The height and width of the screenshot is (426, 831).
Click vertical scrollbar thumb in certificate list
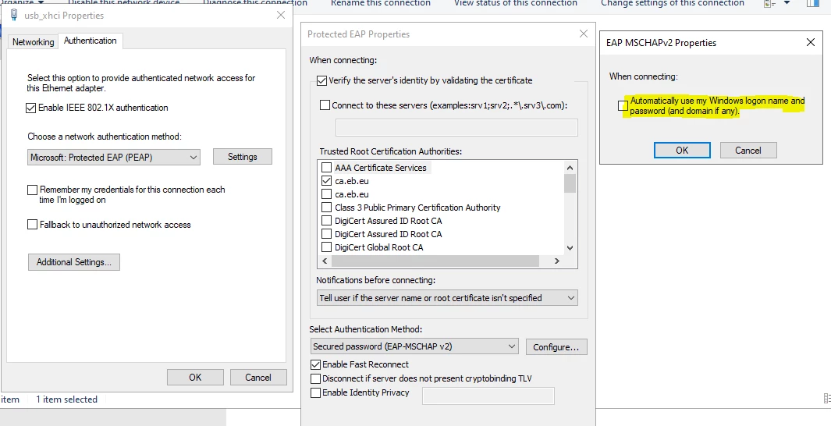[570, 183]
